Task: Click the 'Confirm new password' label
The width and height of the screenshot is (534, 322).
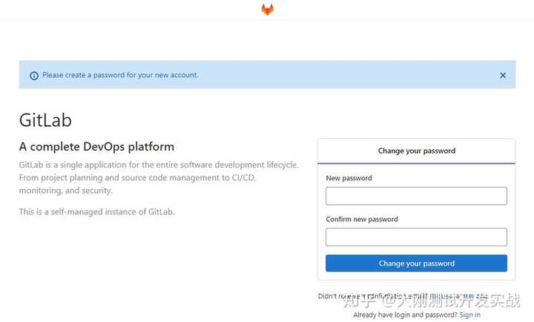Action: [x=362, y=219]
